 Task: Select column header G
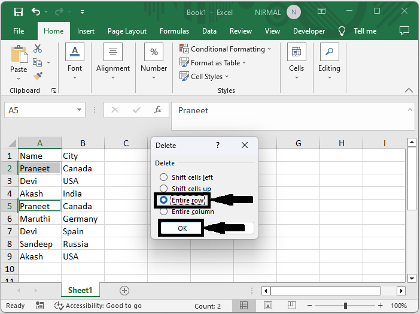coord(298,143)
